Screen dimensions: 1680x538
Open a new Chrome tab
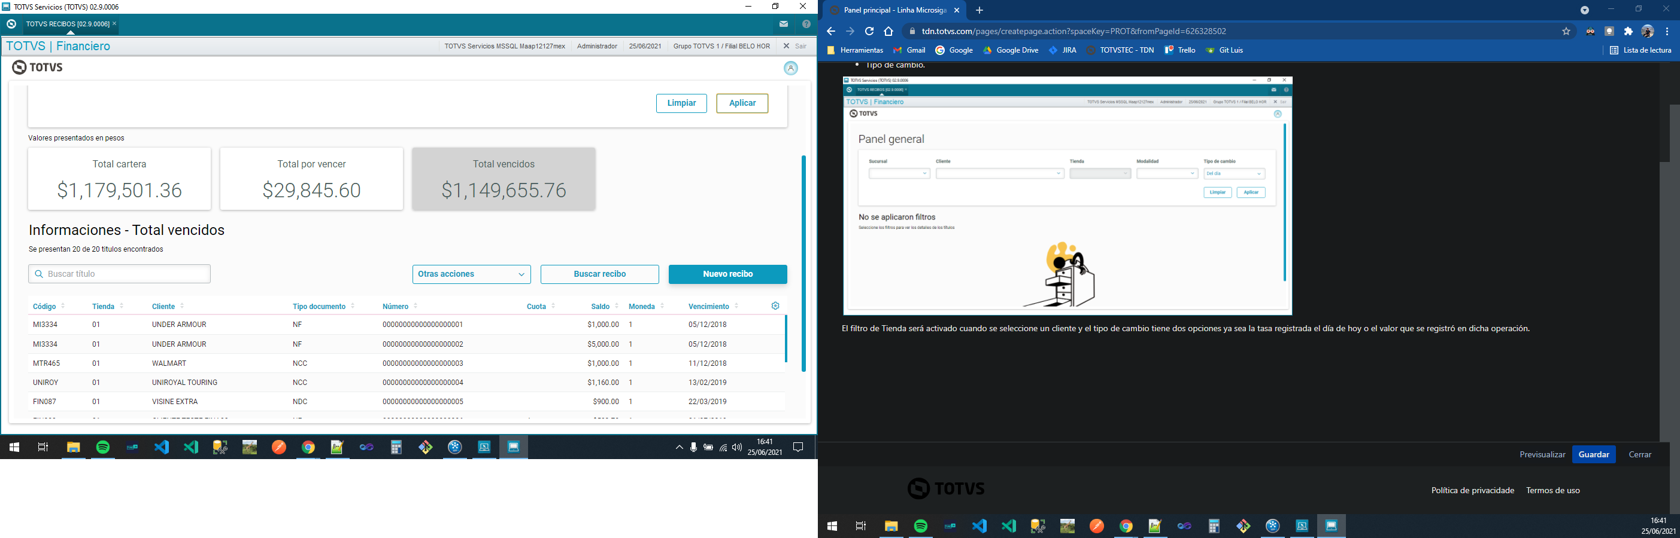click(x=979, y=10)
